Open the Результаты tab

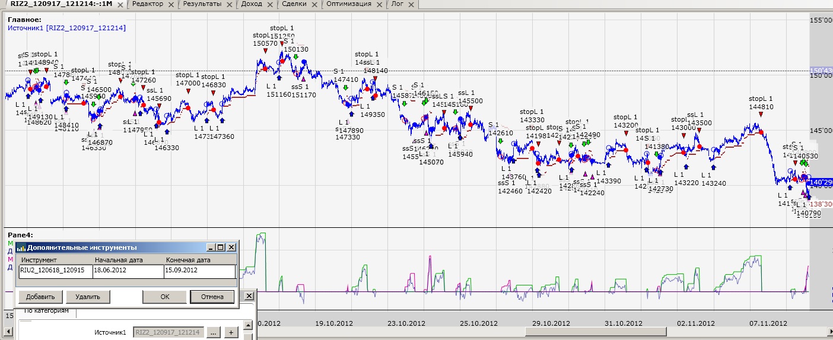point(202,4)
